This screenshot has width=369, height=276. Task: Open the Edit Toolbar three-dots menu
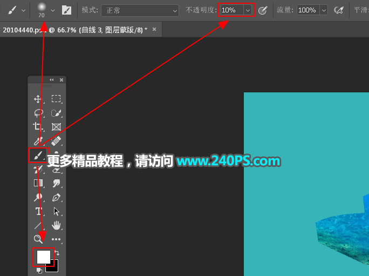tap(56, 239)
